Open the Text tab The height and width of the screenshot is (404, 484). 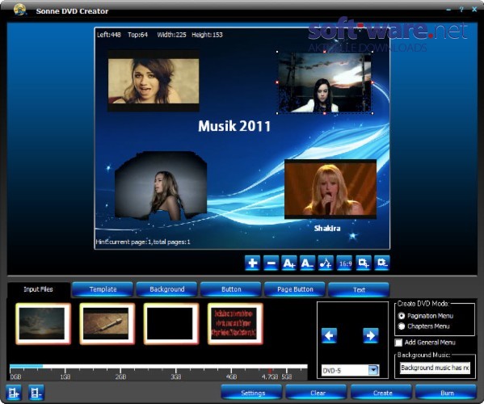359,289
